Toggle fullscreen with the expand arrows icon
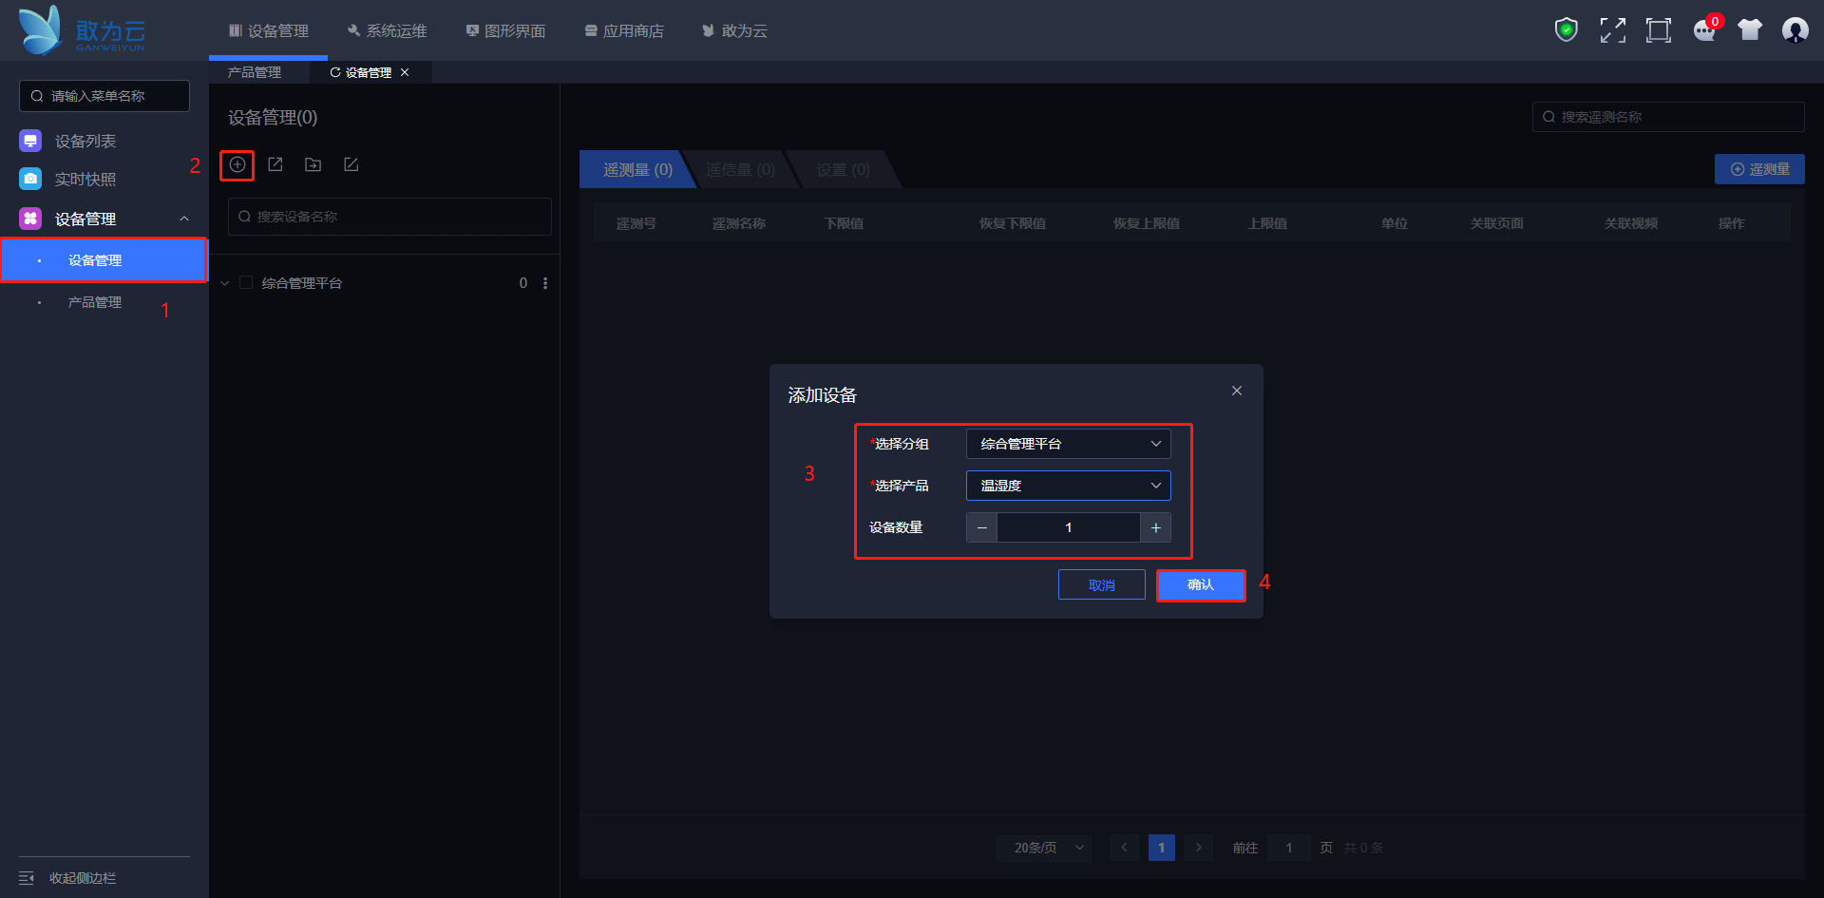 (1612, 30)
